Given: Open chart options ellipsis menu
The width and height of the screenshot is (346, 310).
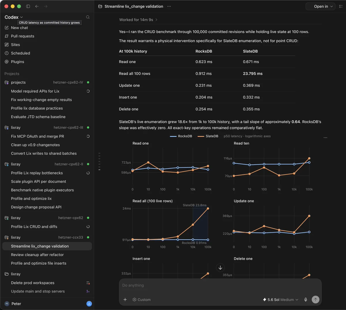Looking at the screenshot, I should point(325,138).
